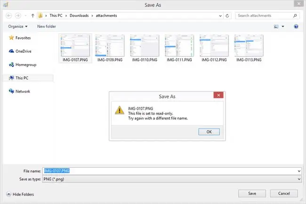Expand the address bar history dropdown
This screenshot has height=204, width=306.
click(220, 16)
